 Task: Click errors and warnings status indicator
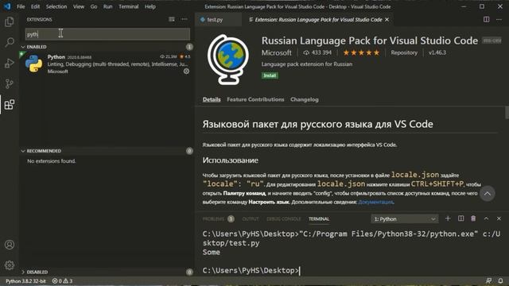tap(62, 280)
